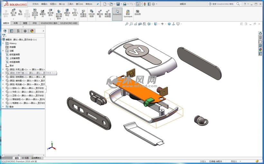The height and width of the screenshot is (164, 264).
Task: Pin the menu bar with pushpin icon
Action: [98, 4]
